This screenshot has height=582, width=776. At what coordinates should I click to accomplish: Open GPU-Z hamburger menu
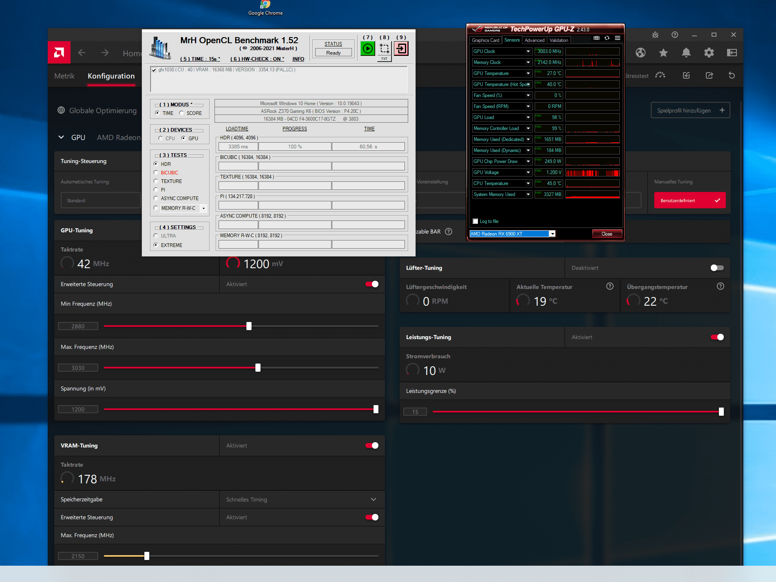[x=617, y=38]
